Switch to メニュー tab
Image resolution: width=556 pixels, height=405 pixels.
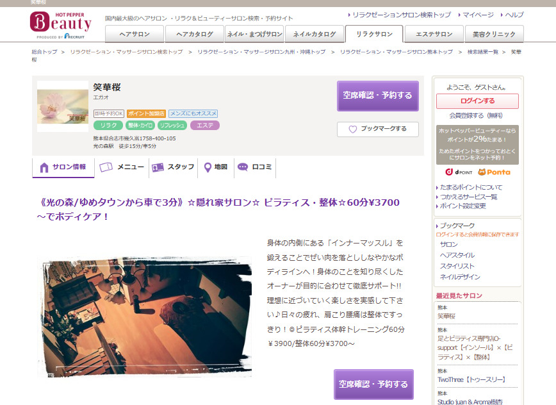pyautogui.click(x=122, y=167)
